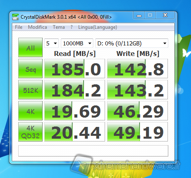The width and height of the screenshot is (191, 178).
Task: Run all benchmarks with the All button
Action: point(30,47)
